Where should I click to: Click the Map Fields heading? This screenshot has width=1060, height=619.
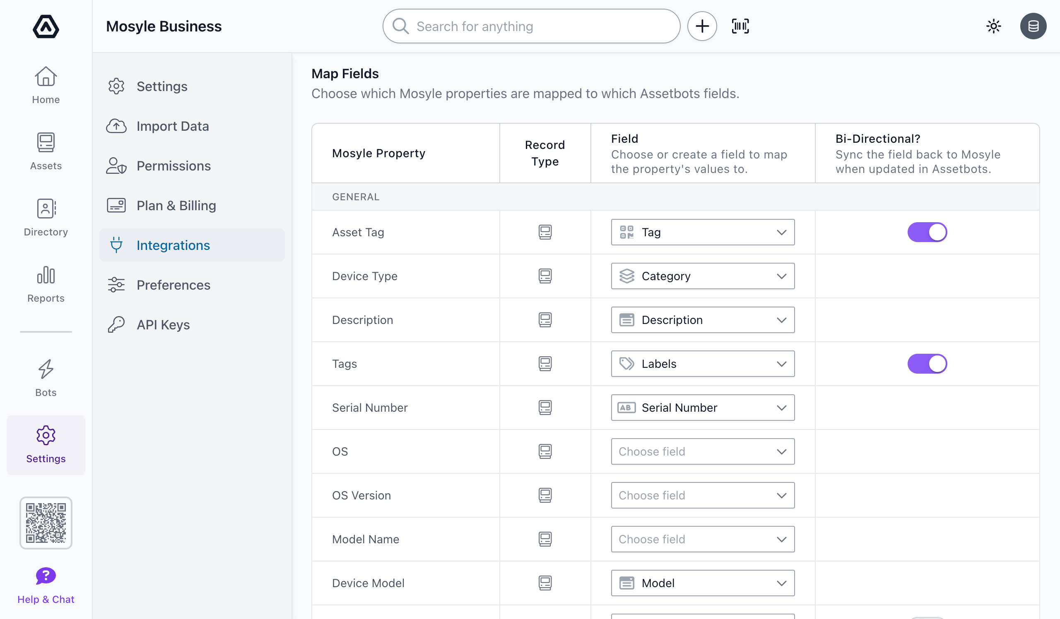pos(345,74)
